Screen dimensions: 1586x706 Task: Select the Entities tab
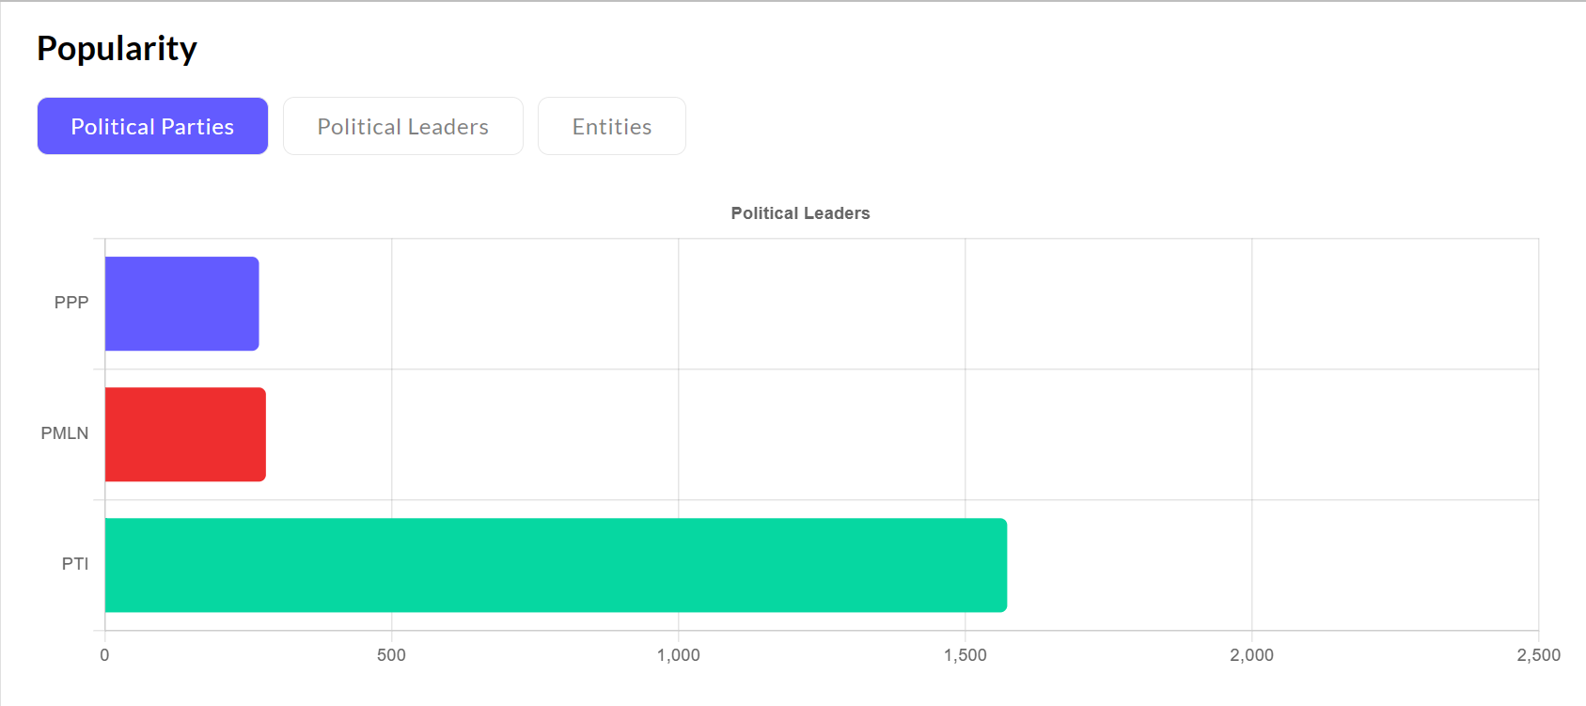point(611,126)
